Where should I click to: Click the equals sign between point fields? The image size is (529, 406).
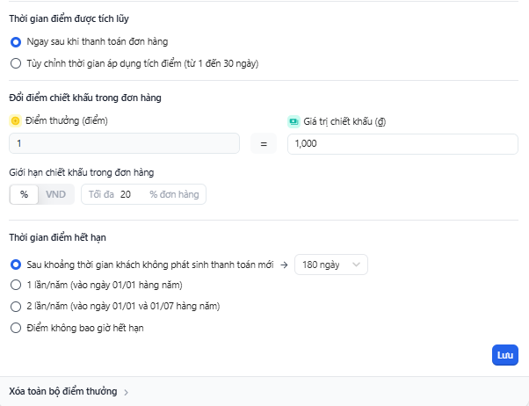click(x=263, y=144)
